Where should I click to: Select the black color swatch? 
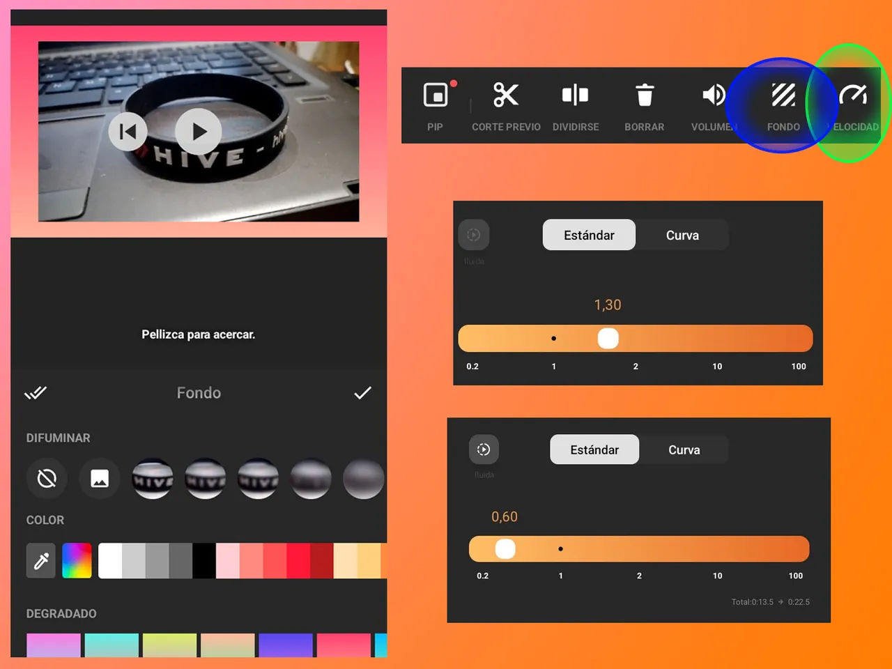tap(204, 560)
